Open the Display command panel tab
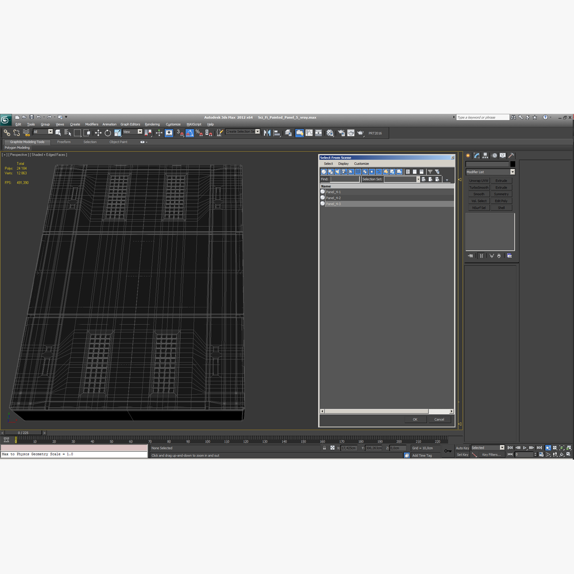Image resolution: width=574 pixels, height=574 pixels. tap(503, 155)
